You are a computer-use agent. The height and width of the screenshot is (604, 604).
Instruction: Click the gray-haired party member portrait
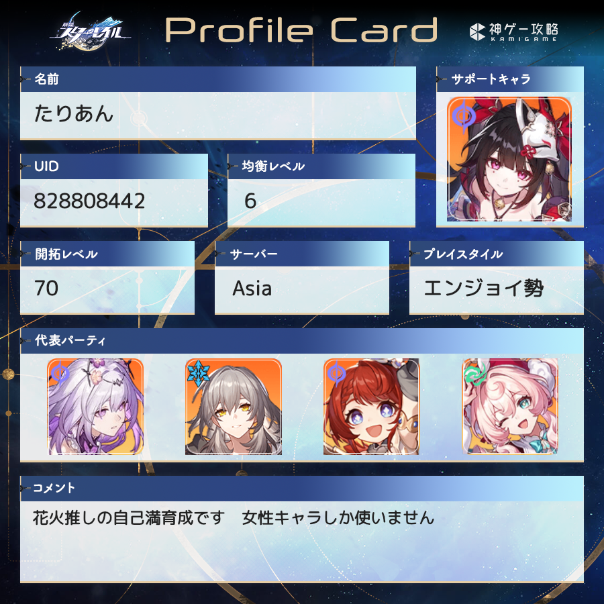tap(234, 407)
